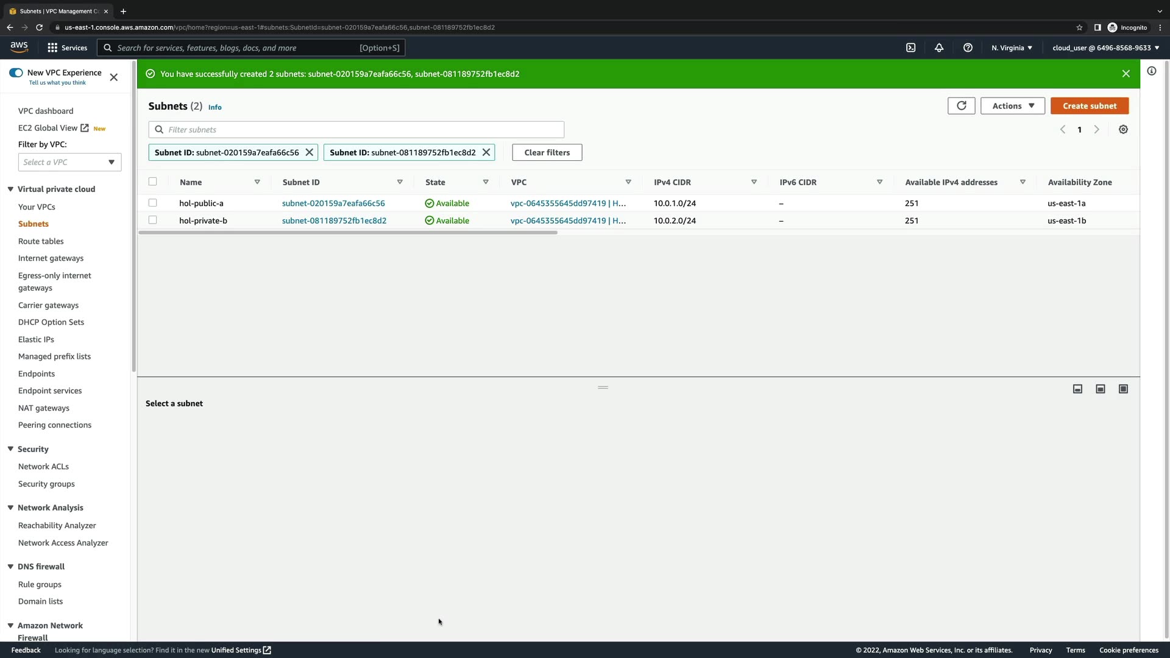Select the hol-public-a subnet checkbox

[x=153, y=203]
